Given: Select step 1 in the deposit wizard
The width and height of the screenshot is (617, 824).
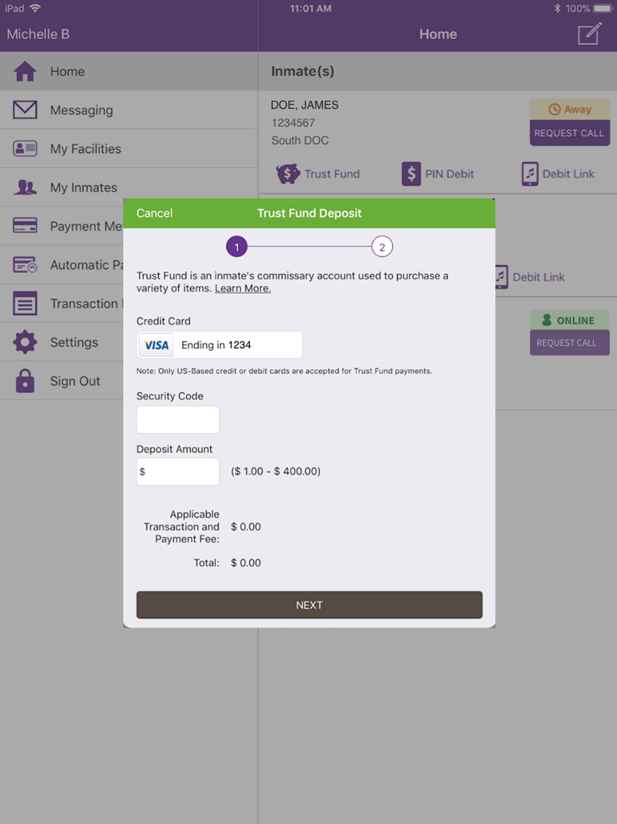Looking at the screenshot, I should [x=237, y=246].
